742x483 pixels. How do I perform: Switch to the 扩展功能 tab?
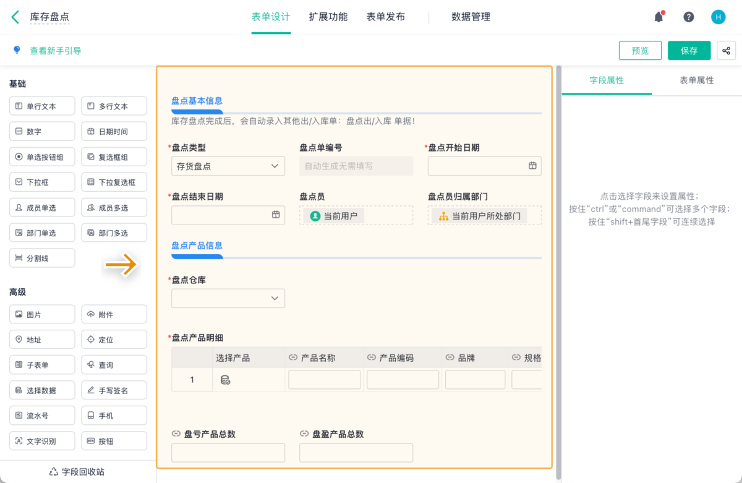click(x=328, y=17)
